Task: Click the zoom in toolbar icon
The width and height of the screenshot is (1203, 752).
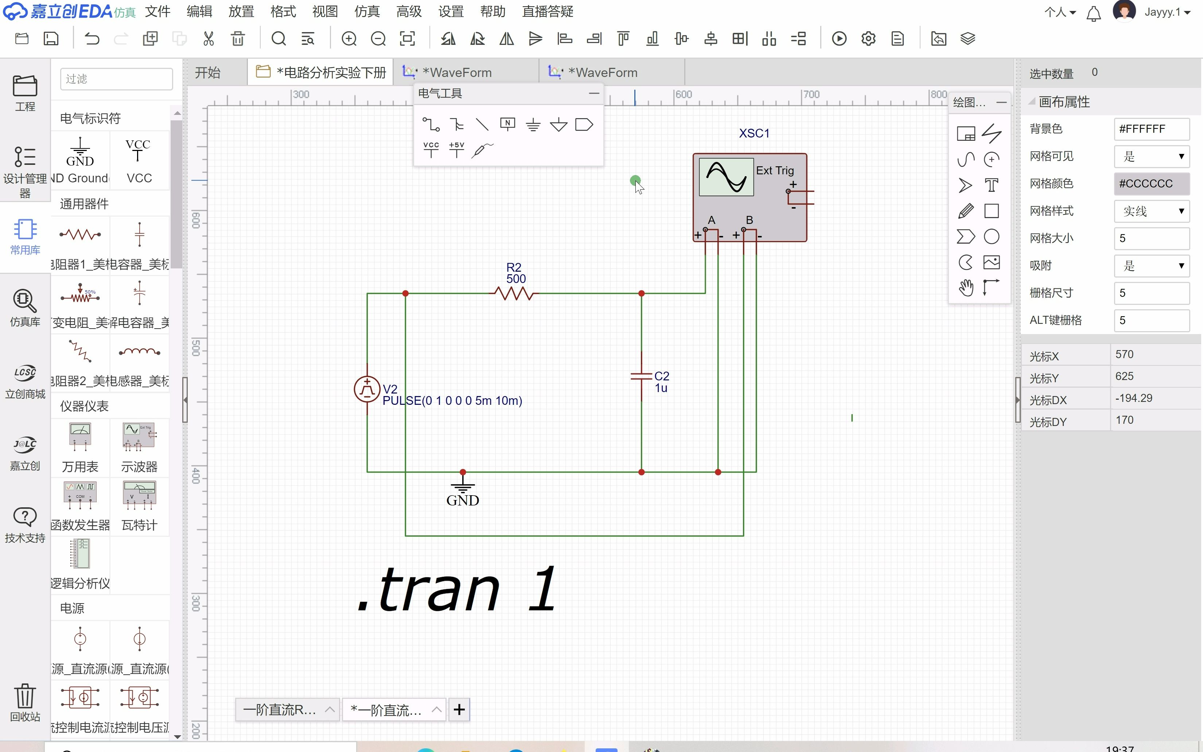Action: click(x=349, y=39)
